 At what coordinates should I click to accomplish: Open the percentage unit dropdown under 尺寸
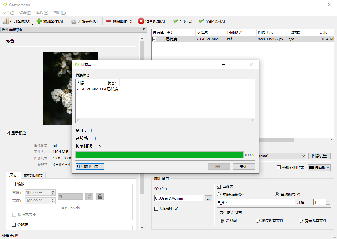pos(70,197)
